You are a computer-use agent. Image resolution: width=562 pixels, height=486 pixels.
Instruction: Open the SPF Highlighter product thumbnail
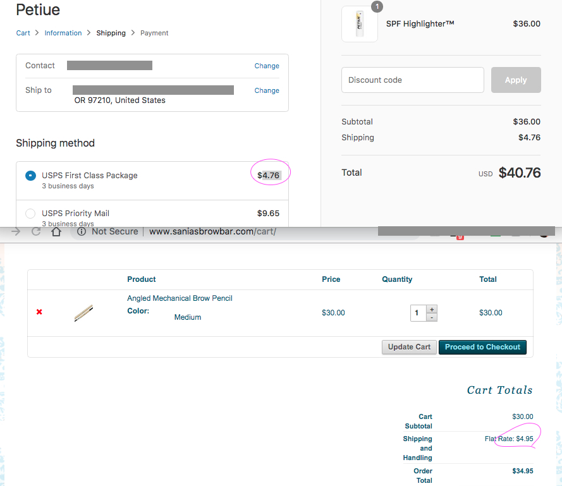[x=360, y=24]
